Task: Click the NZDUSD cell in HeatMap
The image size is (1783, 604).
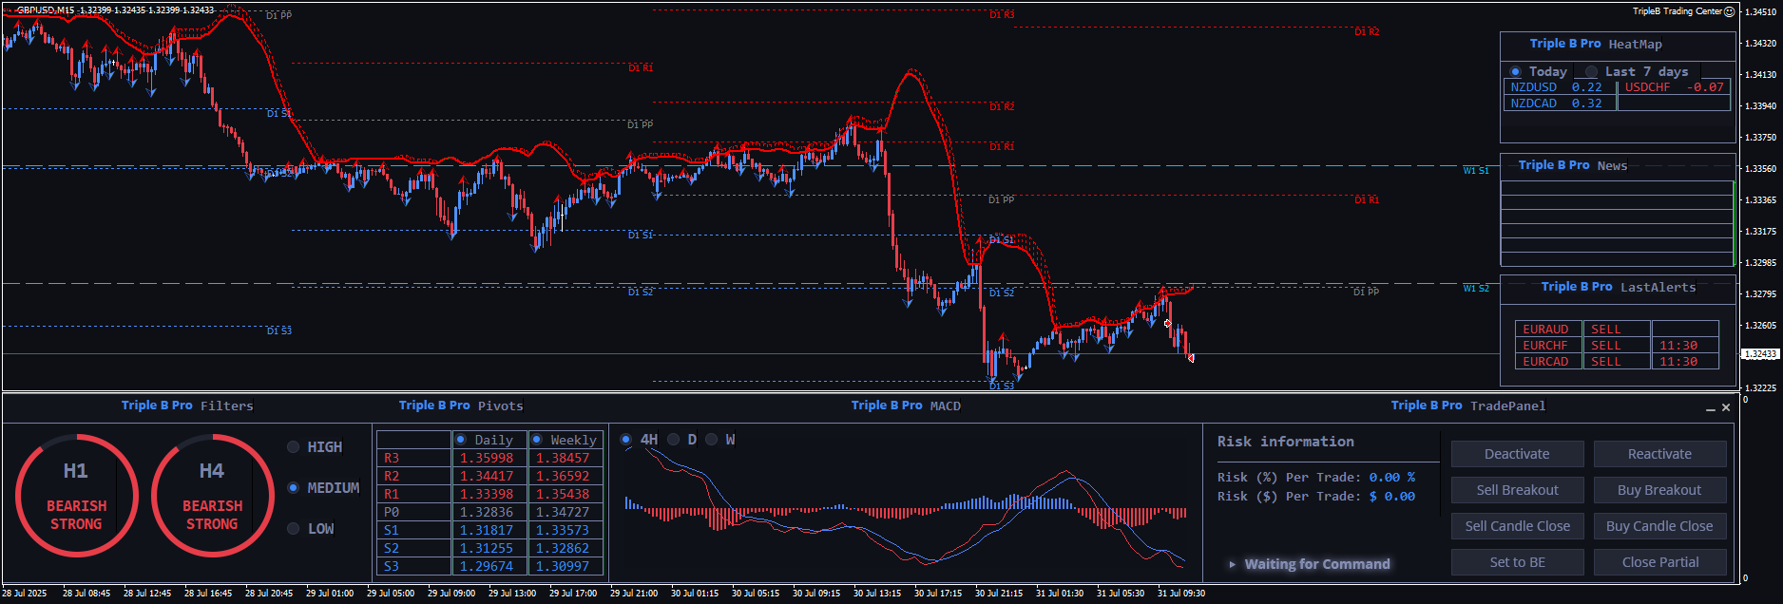Action: click(x=1534, y=87)
